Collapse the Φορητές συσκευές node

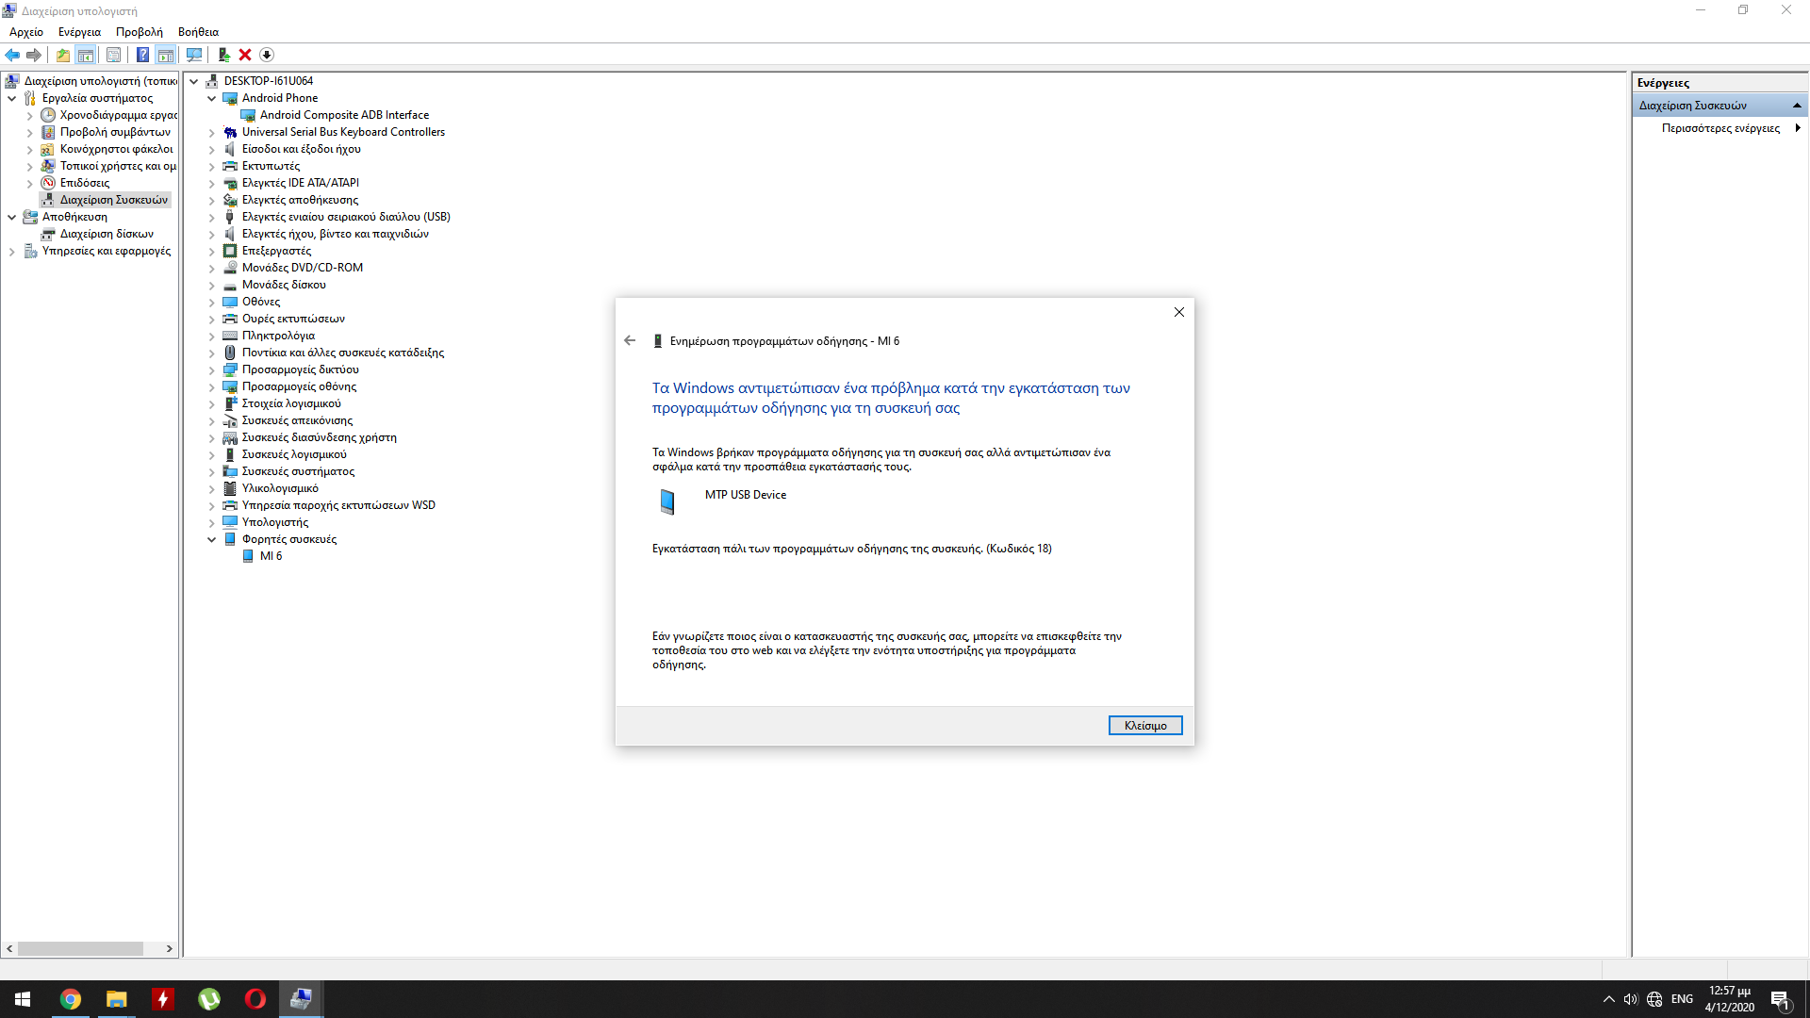[x=212, y=539]
